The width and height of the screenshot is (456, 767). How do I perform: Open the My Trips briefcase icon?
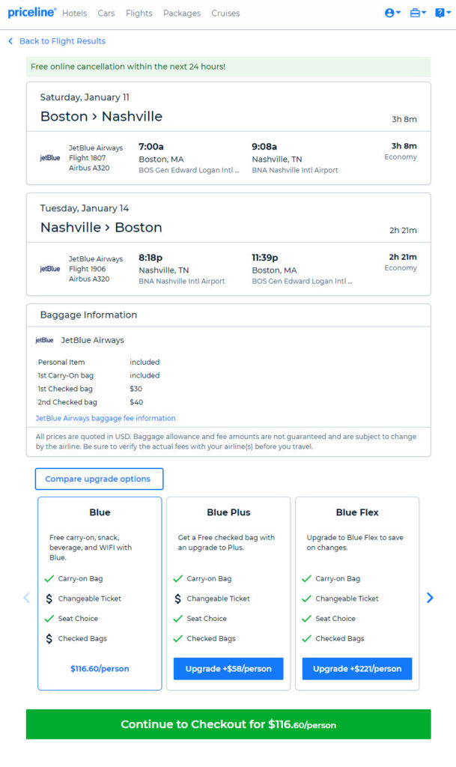[418, 13]
